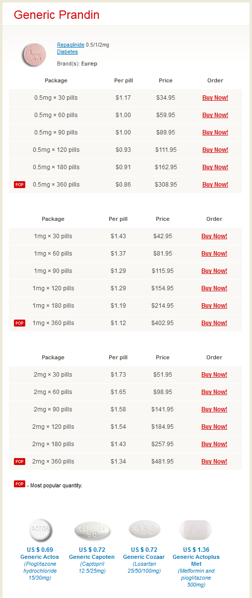
Task: Click the 952 Cozaar pill image
Action: coord(144,529)
